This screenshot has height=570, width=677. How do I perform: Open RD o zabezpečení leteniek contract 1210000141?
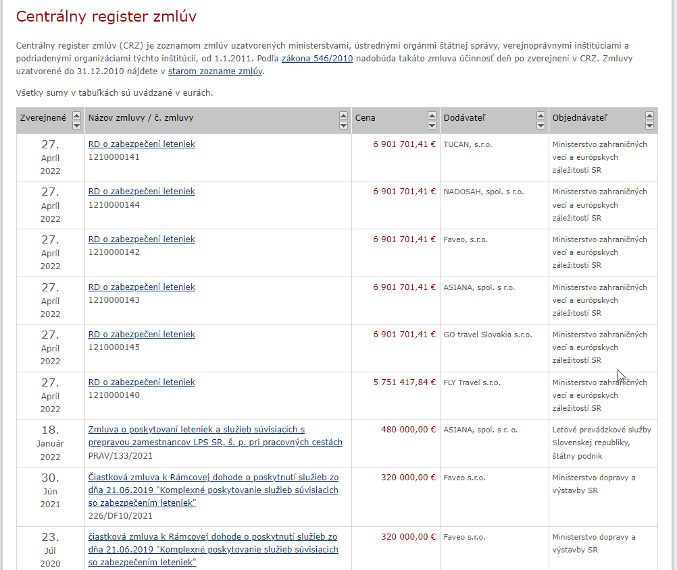point(142,144)
